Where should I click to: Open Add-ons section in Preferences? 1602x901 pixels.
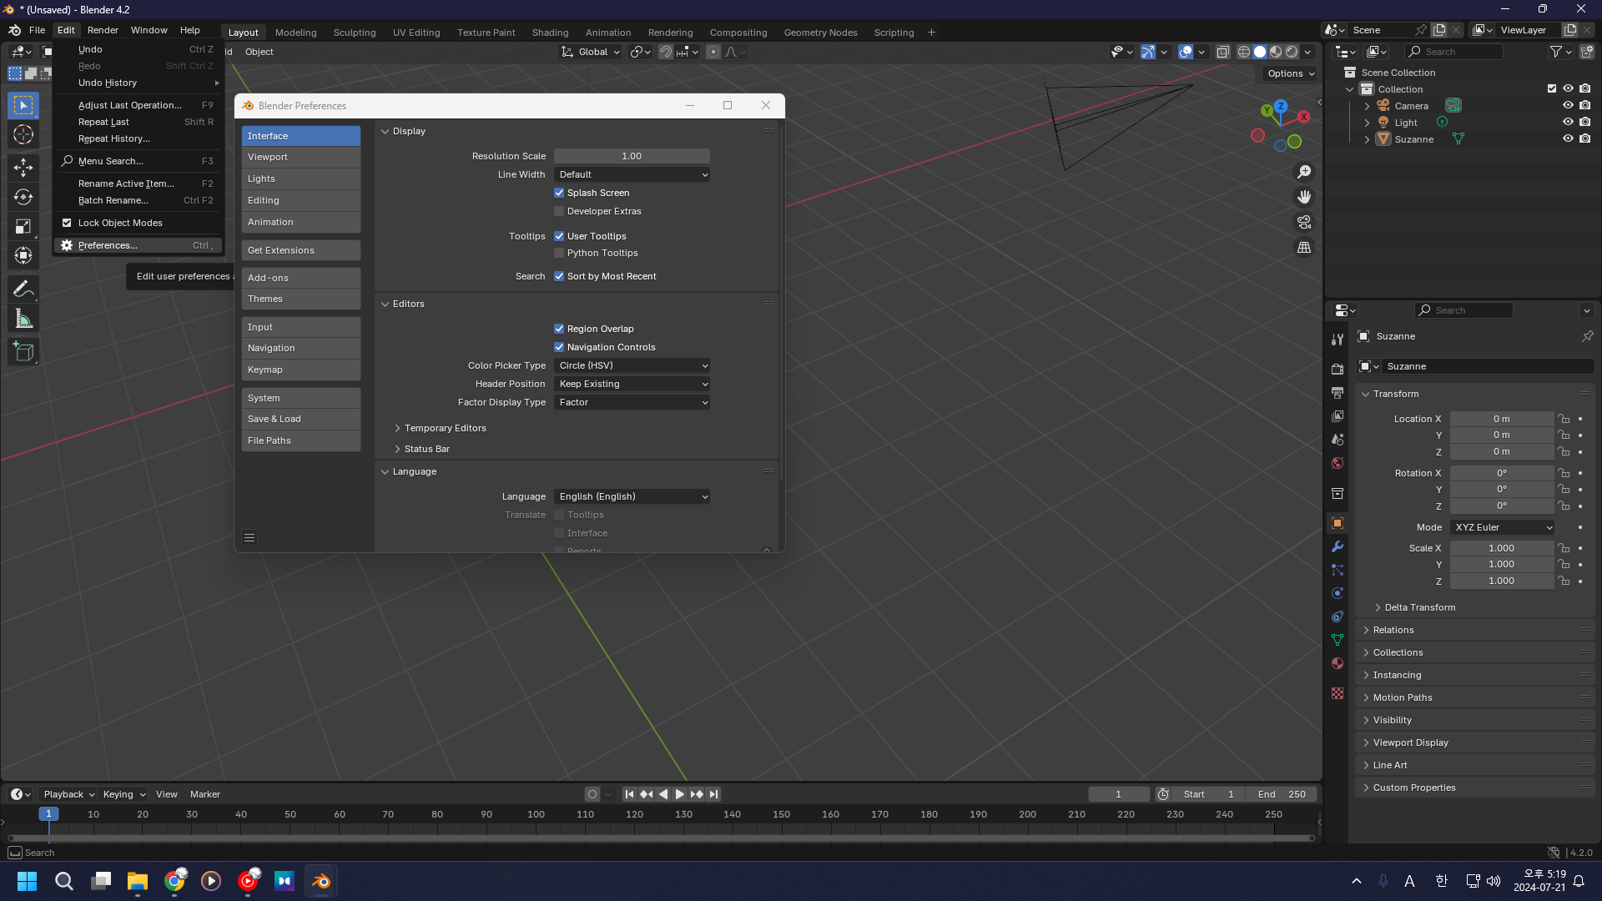pos(301,278)
